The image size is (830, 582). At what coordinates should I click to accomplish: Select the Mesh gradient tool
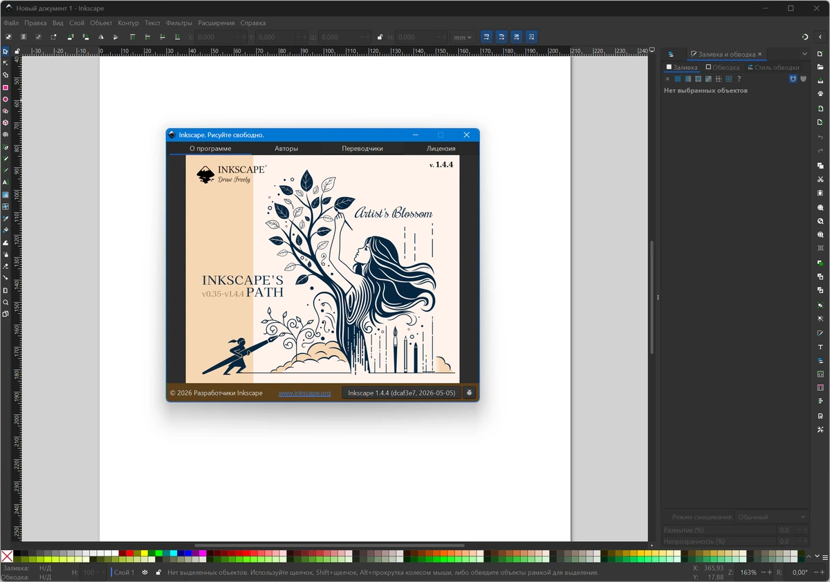pyautogui.click(x=6, y=206)
